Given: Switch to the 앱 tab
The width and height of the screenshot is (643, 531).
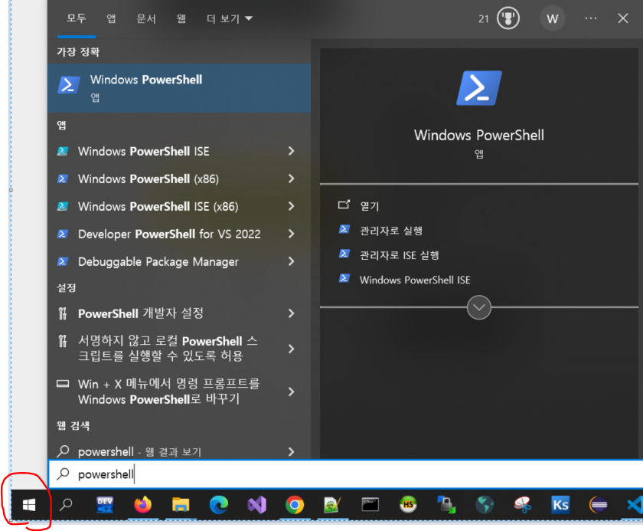Looking at the screenshot, I should (111, 18).
